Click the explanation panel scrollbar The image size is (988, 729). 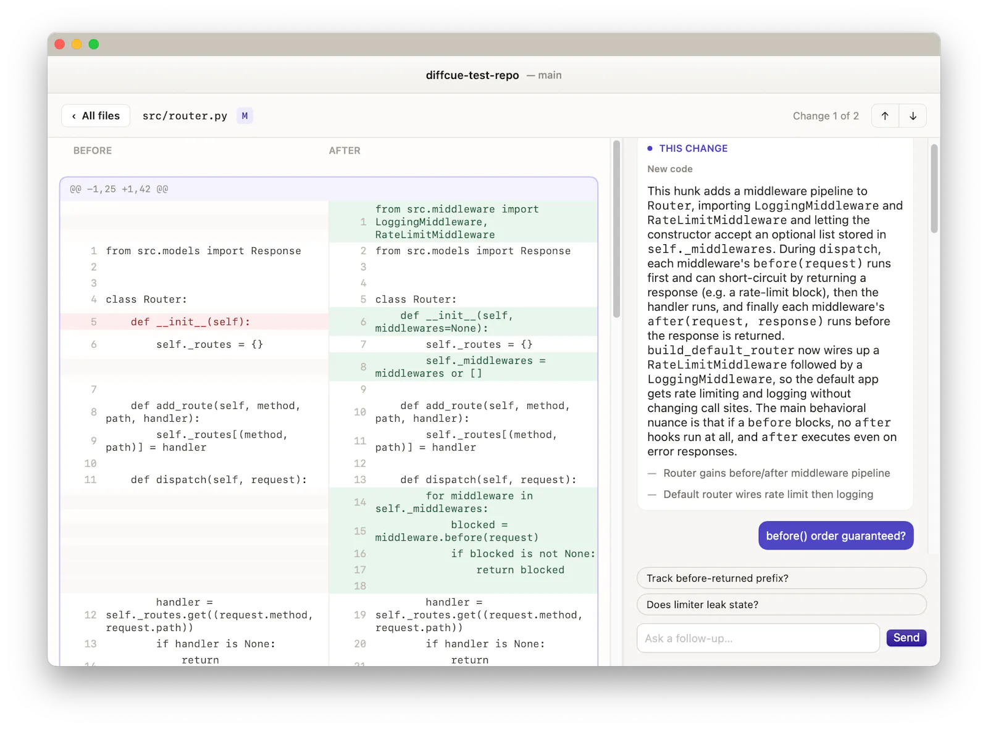(x=934, y=189)
